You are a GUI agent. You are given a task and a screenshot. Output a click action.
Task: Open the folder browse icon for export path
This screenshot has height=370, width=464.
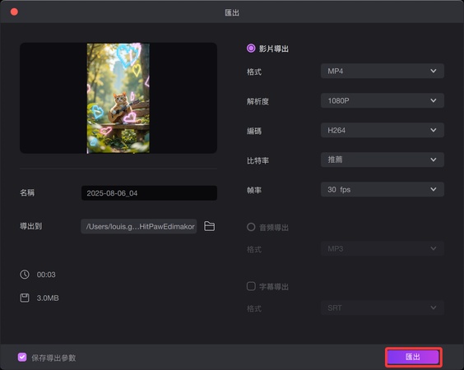click(x=209, y=226)
